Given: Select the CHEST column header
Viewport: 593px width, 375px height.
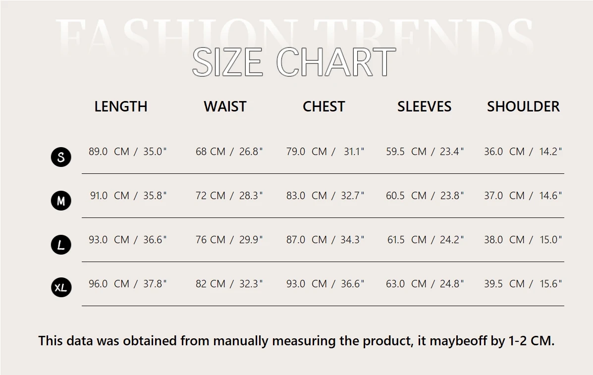Looking at the screenshot, I should pyautogui.click(x=323, y=107).
